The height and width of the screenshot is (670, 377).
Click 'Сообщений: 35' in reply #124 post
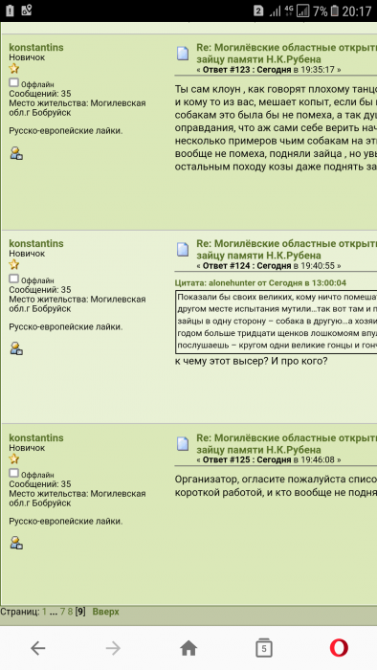[x=40, y=290]
